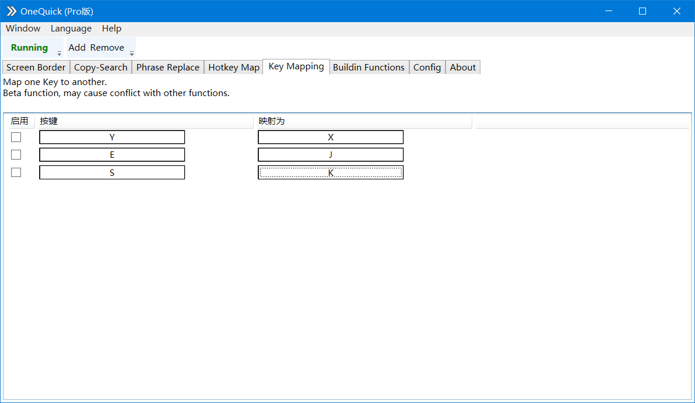
Task: Open the About tab
Action: [x=463, y=68]
